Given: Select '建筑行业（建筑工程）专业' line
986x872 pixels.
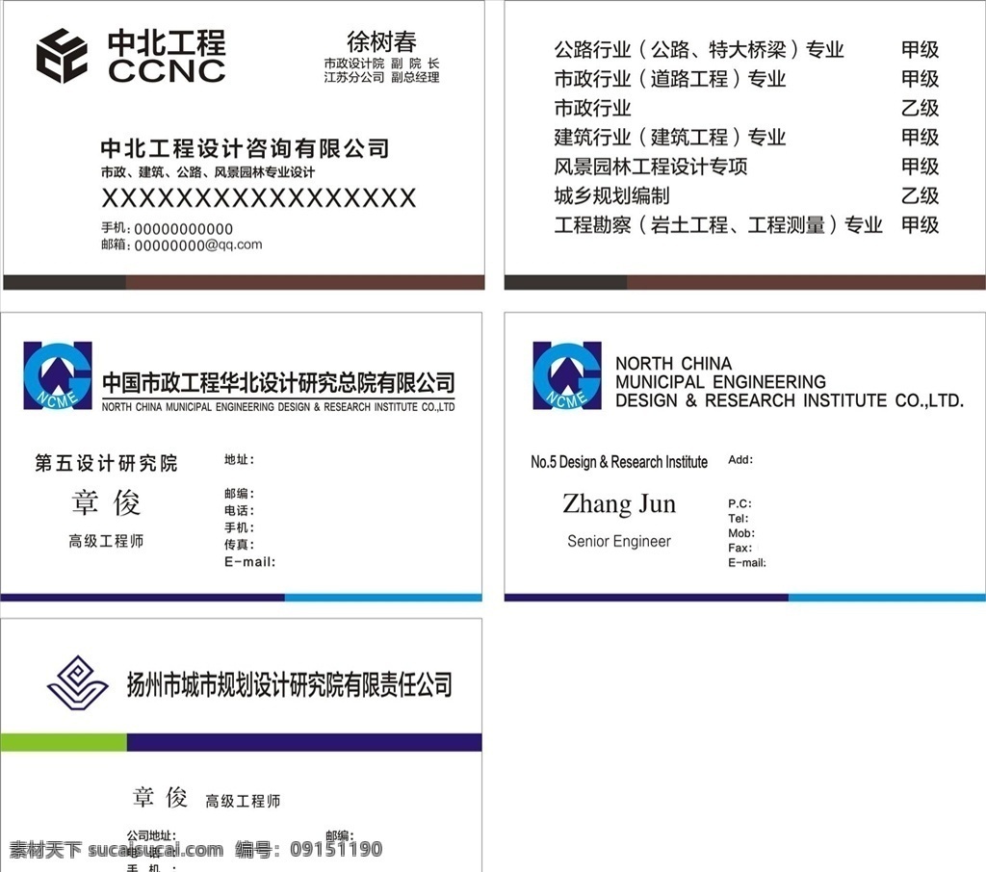Looking at the screenshot, I should pos(670,137).
